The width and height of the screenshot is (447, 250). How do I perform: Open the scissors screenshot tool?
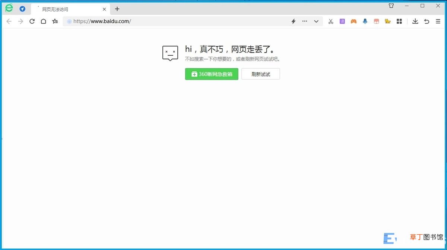click(x=331, y=21)
